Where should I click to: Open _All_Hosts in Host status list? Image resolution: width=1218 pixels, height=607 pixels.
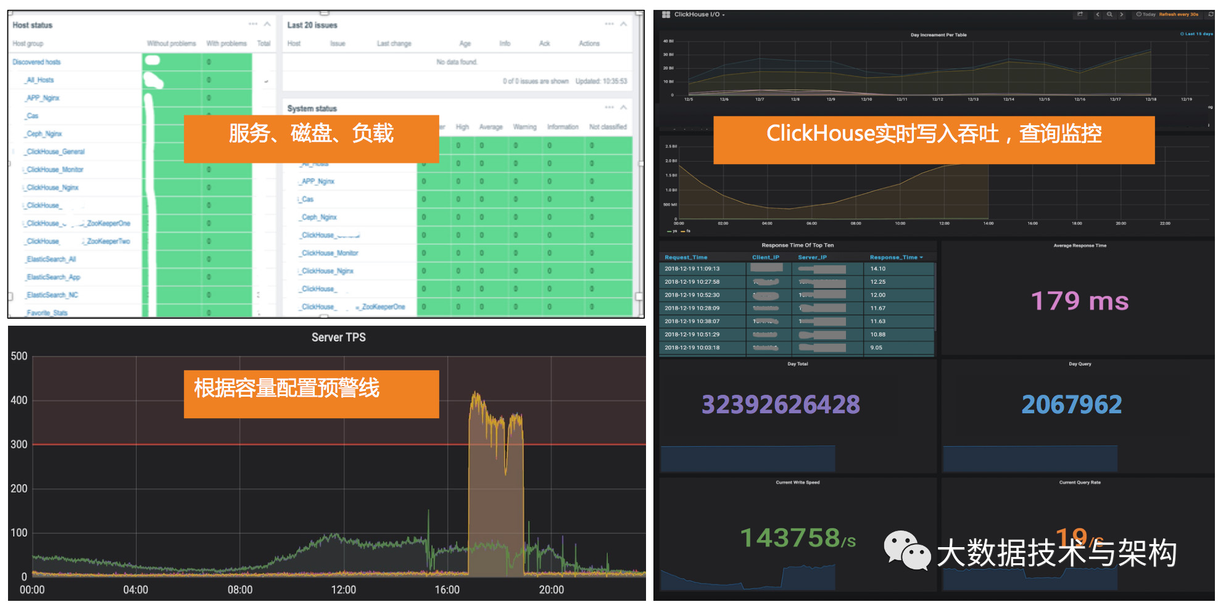[40, 80]
